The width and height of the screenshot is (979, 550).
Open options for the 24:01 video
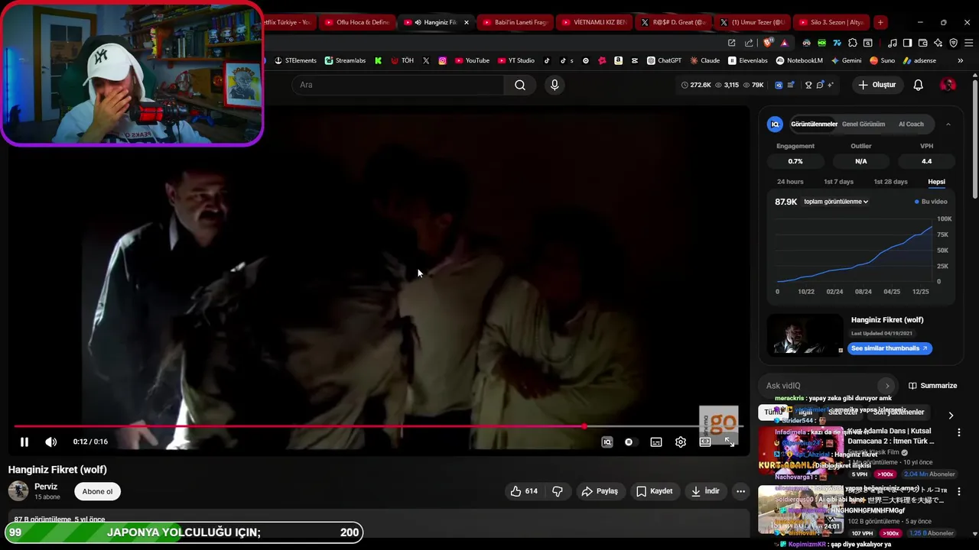(959, 491)
